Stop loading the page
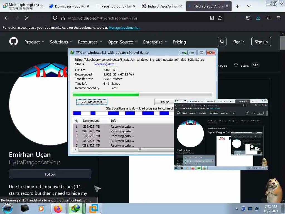Screen dimensions: 285x214 click(x=27, y=18)
